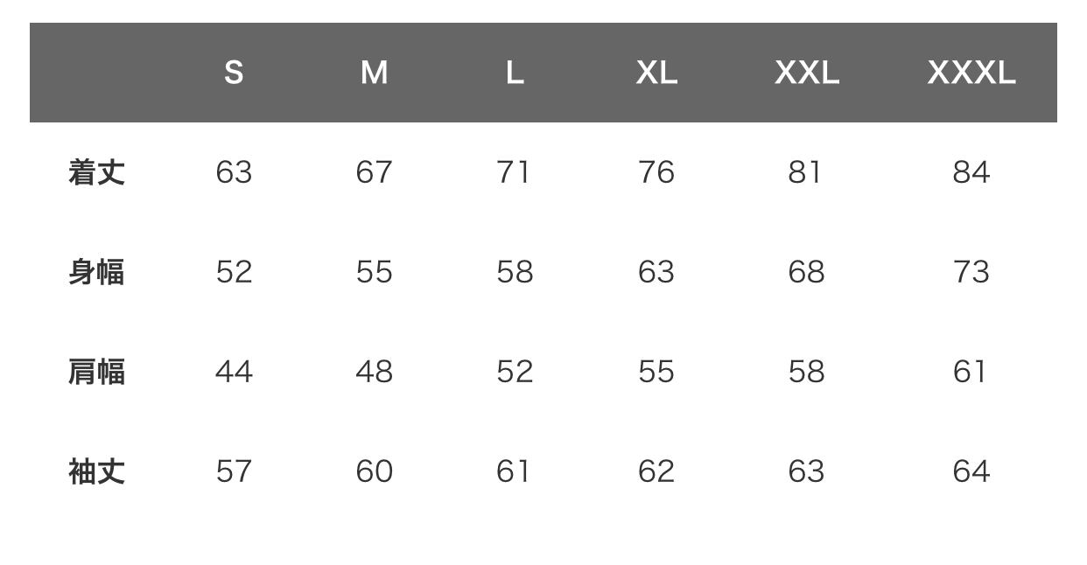Select the 身幅 value 73 for XXXL
This screenshot has width=1087, height=565.
pos(971,272)
